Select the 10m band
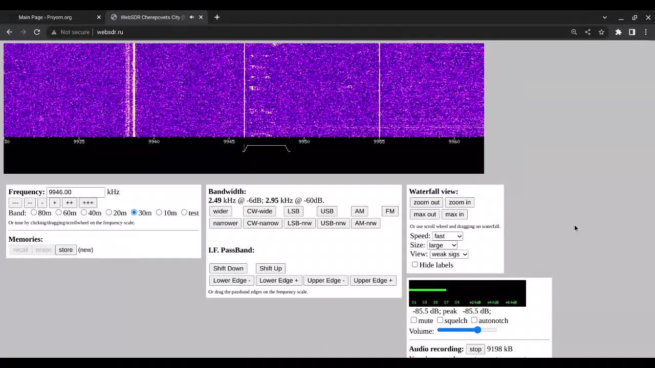655x368 pixels. pyautogui.click(x=159, y=212)
